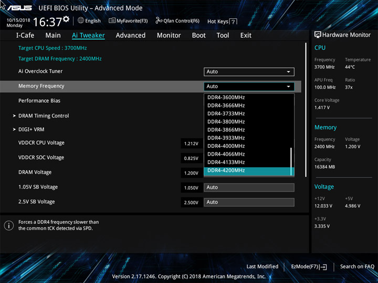Open MyFavorite(F3)

(x=128, y=20)
